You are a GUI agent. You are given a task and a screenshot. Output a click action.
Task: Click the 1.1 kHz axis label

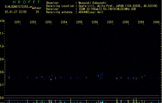[x=2, y=33]
